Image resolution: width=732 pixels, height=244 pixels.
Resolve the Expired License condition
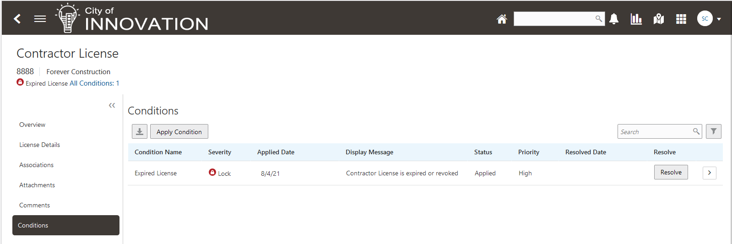click(x=671, y=172)
